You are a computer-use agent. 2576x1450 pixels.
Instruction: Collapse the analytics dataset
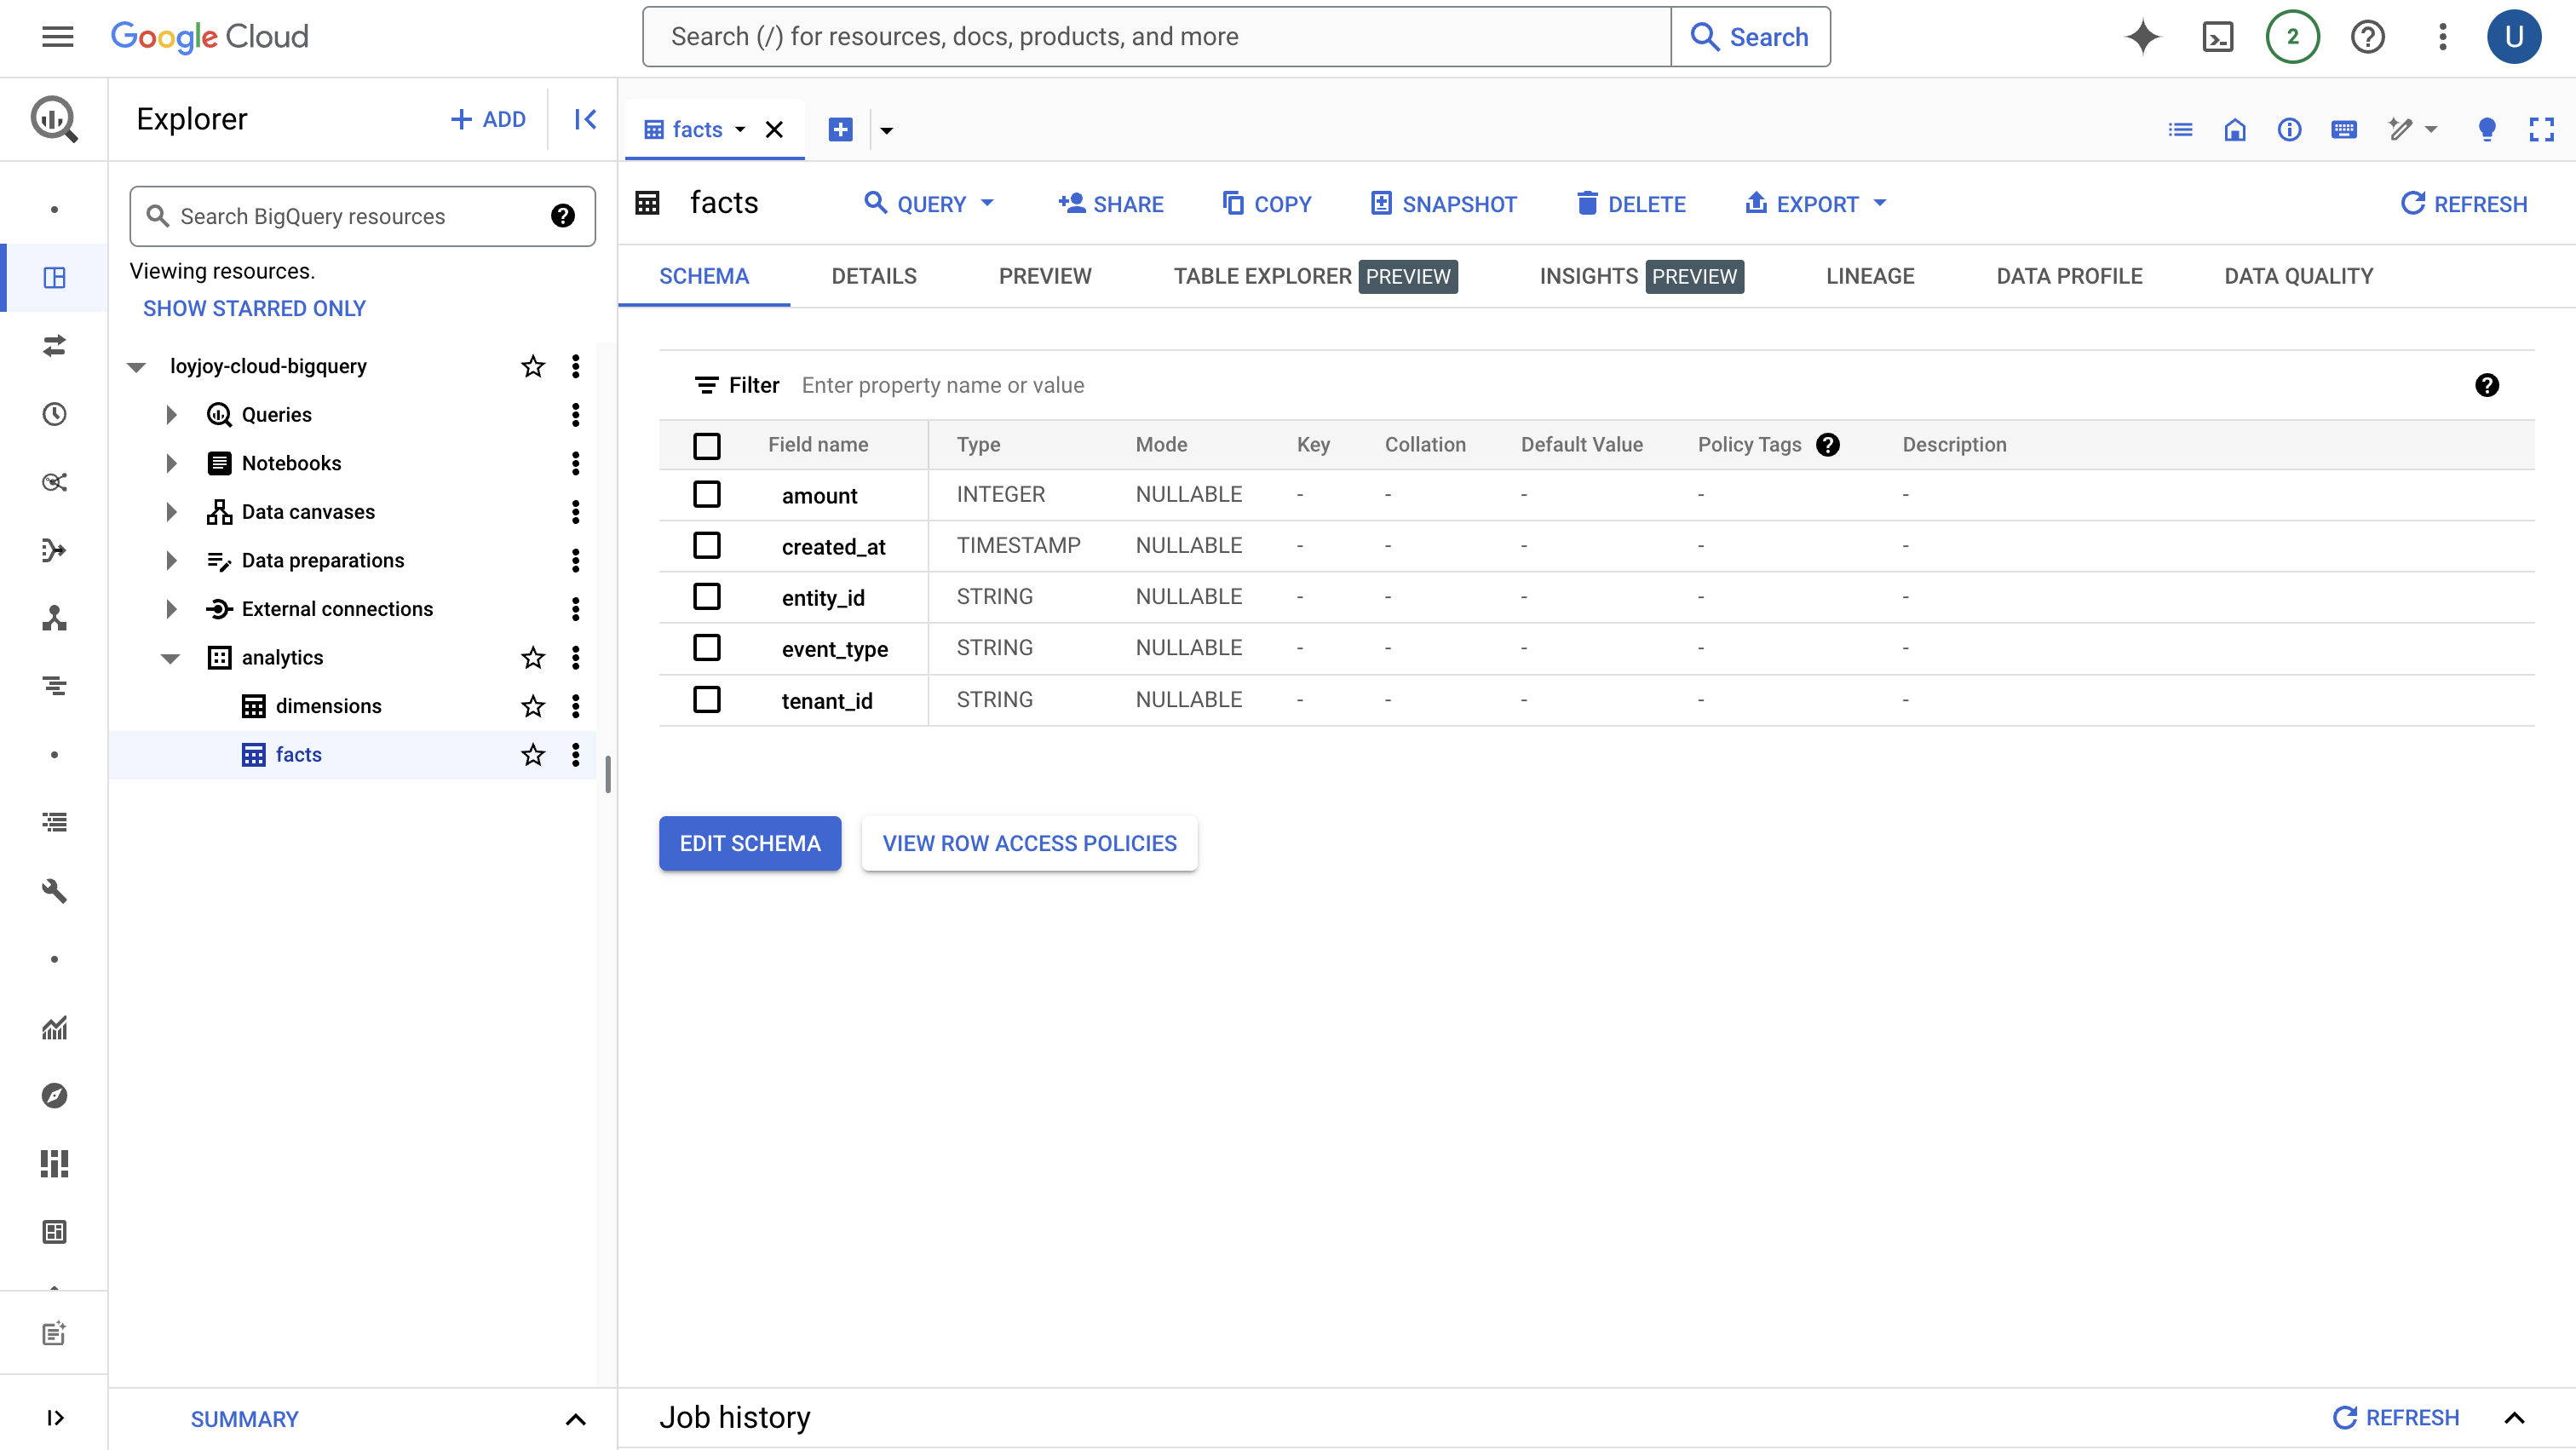click(x=171, y=658)
